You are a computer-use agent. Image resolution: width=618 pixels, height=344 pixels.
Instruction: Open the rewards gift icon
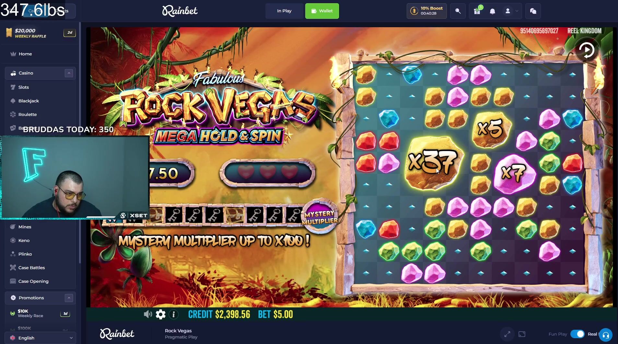pyautogui.click(x=477, y=11)
